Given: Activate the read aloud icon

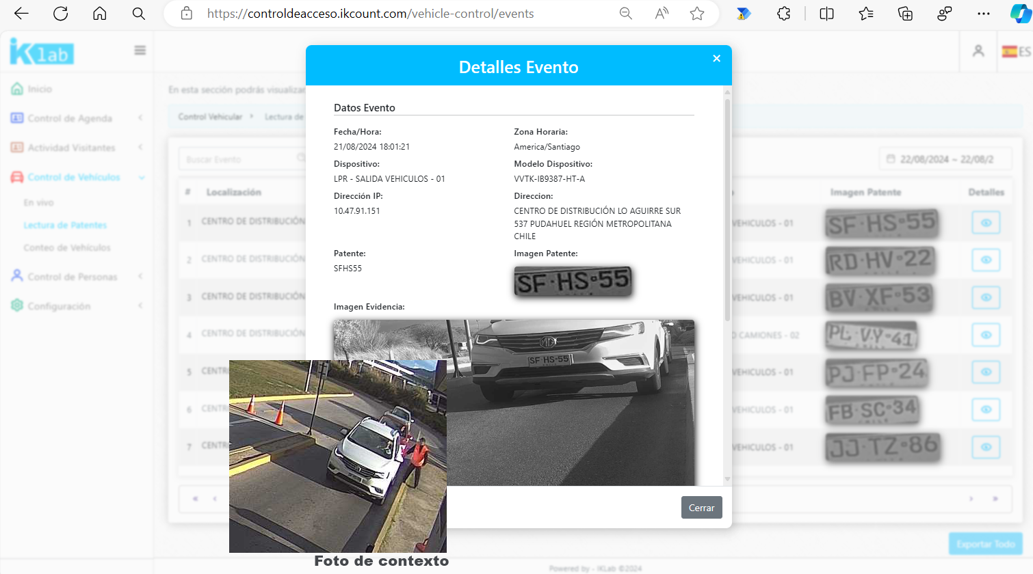Looking at the screenshot, I should coord(662,14).
